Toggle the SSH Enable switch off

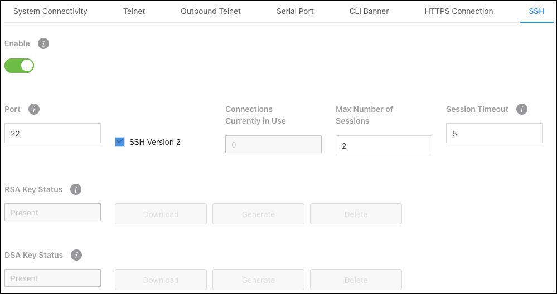coord(19,66)
